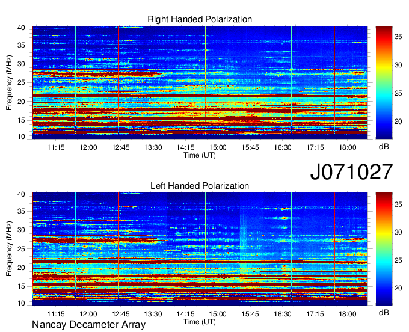Click the 30 MHz frequency tick on bottom plot
The height and width of the screenshot is (332, 409).
pos(21,230)
